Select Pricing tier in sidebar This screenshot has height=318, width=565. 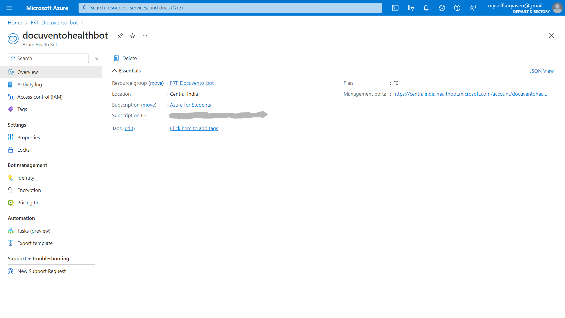tap(29, 203)
